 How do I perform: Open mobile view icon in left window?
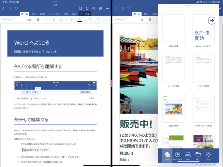click(81, 9)
